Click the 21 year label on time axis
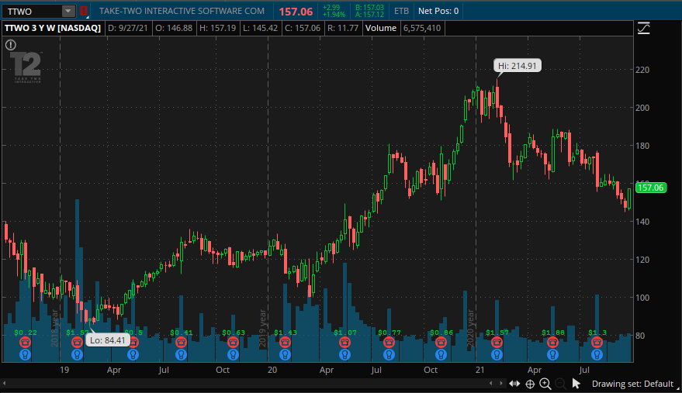The image size is (682, 393). [479, 370]
